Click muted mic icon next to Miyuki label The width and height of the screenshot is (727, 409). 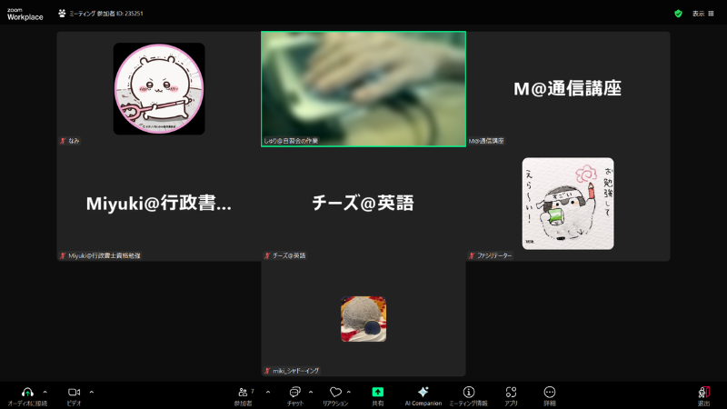pos(63,255)
